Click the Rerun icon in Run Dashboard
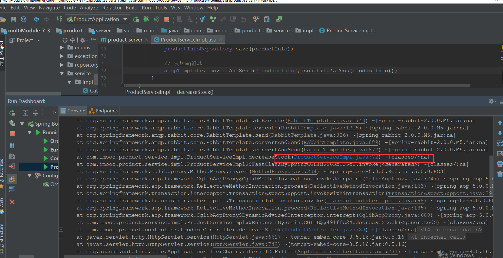The image size is (503, 258). pyautogui.click(x=12, y=113)
